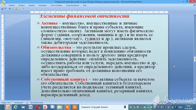Activate the PowerPoint taskbar button

[8, 107]
